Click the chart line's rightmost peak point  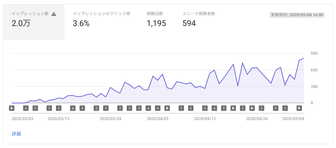[304, 58]
